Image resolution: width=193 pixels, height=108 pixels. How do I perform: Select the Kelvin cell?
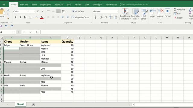(x=12, y=75)
